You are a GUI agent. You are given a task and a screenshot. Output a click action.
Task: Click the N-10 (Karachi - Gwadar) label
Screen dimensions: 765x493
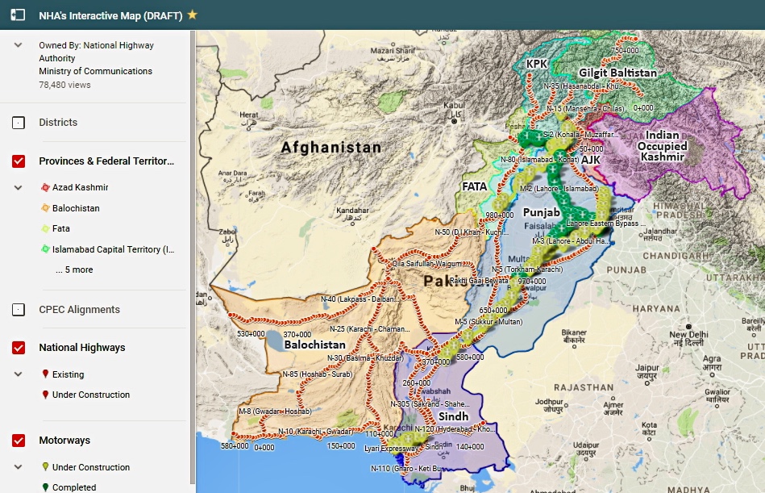316,432
